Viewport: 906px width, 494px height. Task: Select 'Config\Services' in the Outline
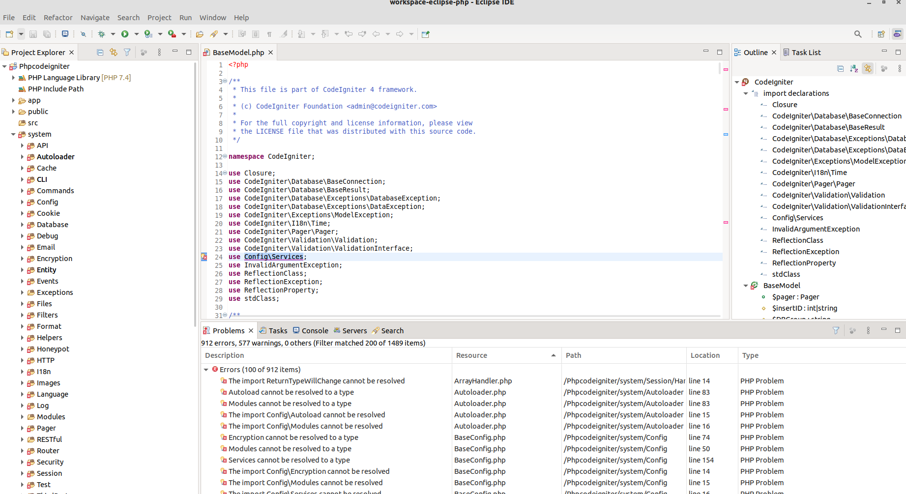point(797,218)
